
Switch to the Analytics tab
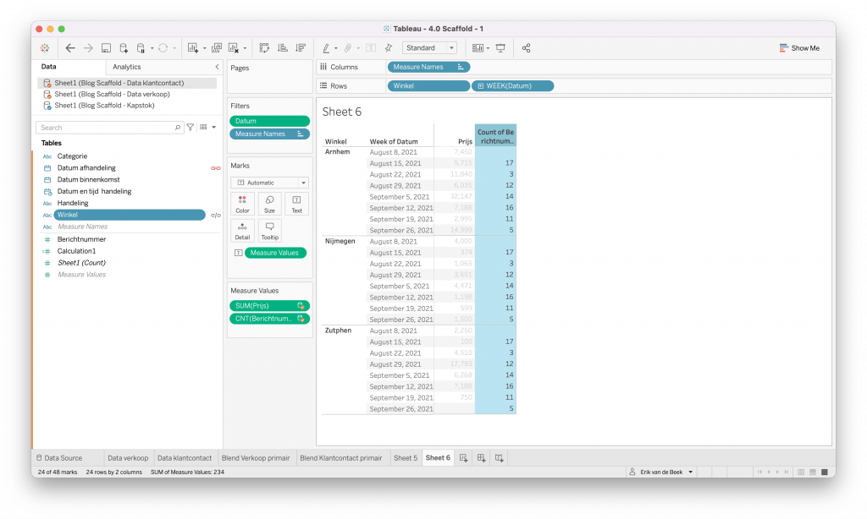(127, 67)
